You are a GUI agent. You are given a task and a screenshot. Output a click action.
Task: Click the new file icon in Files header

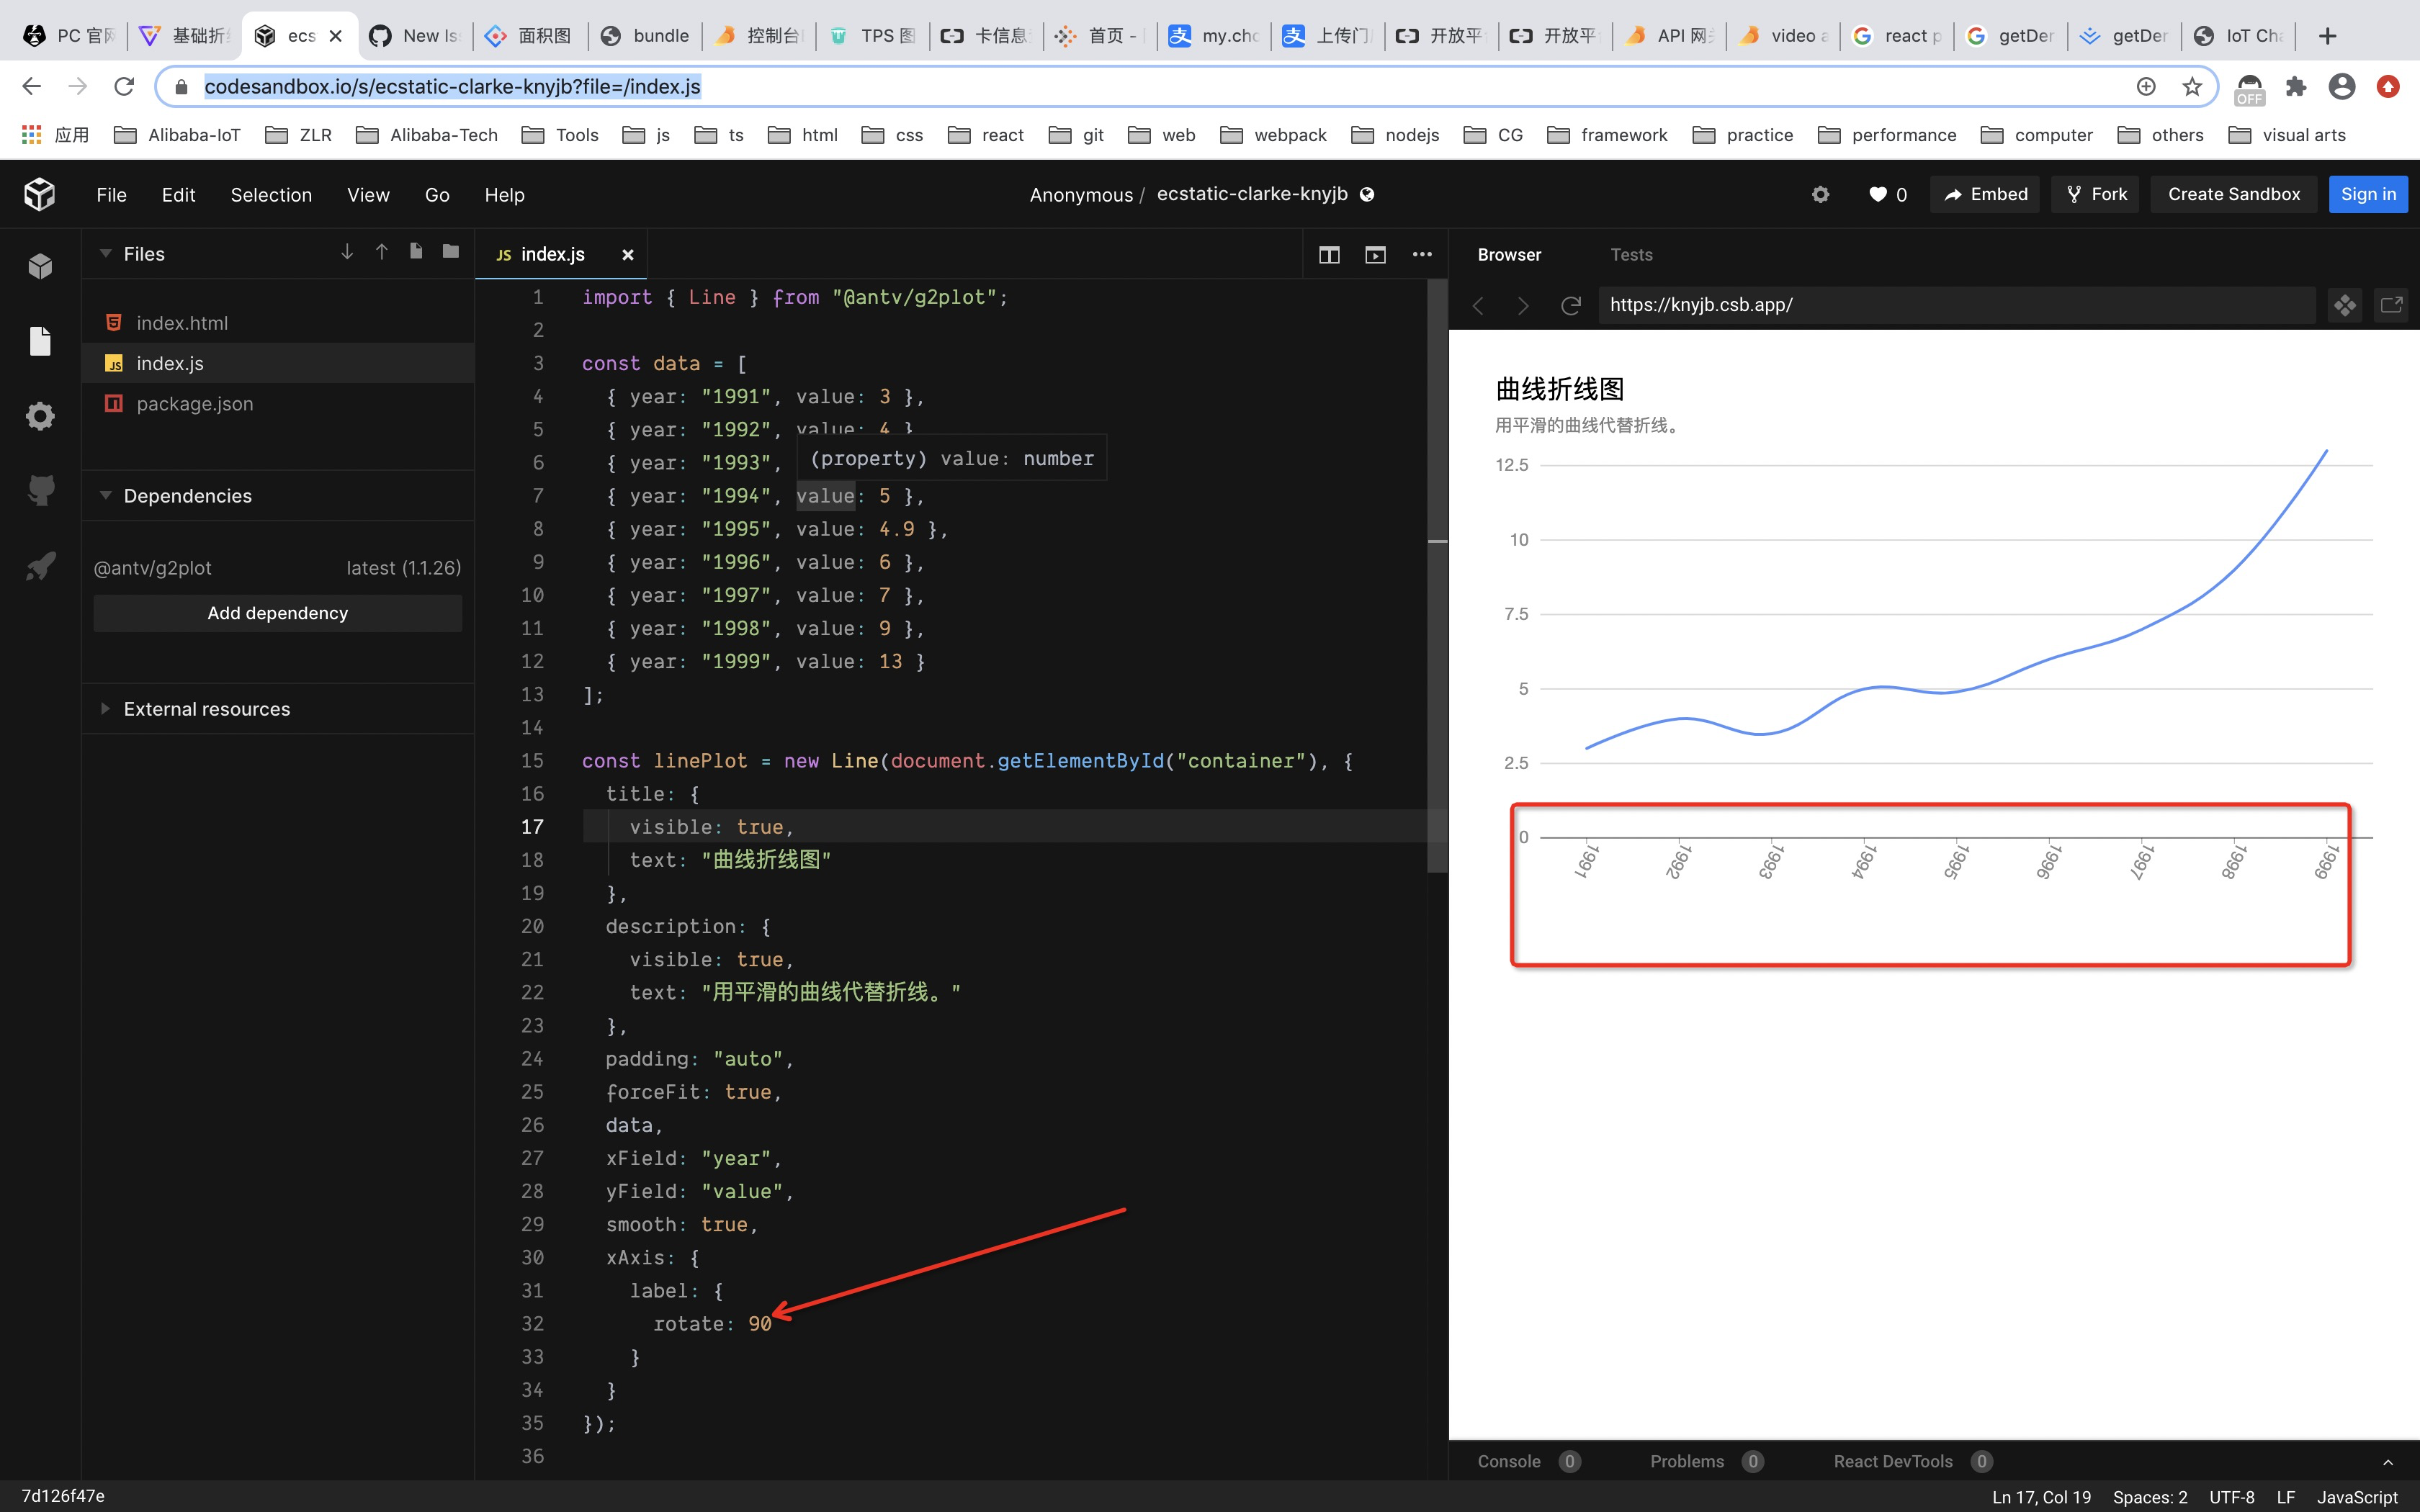pos(416,252)
